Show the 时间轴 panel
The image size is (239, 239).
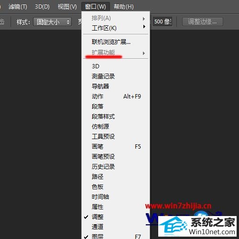tap(116, 197)
